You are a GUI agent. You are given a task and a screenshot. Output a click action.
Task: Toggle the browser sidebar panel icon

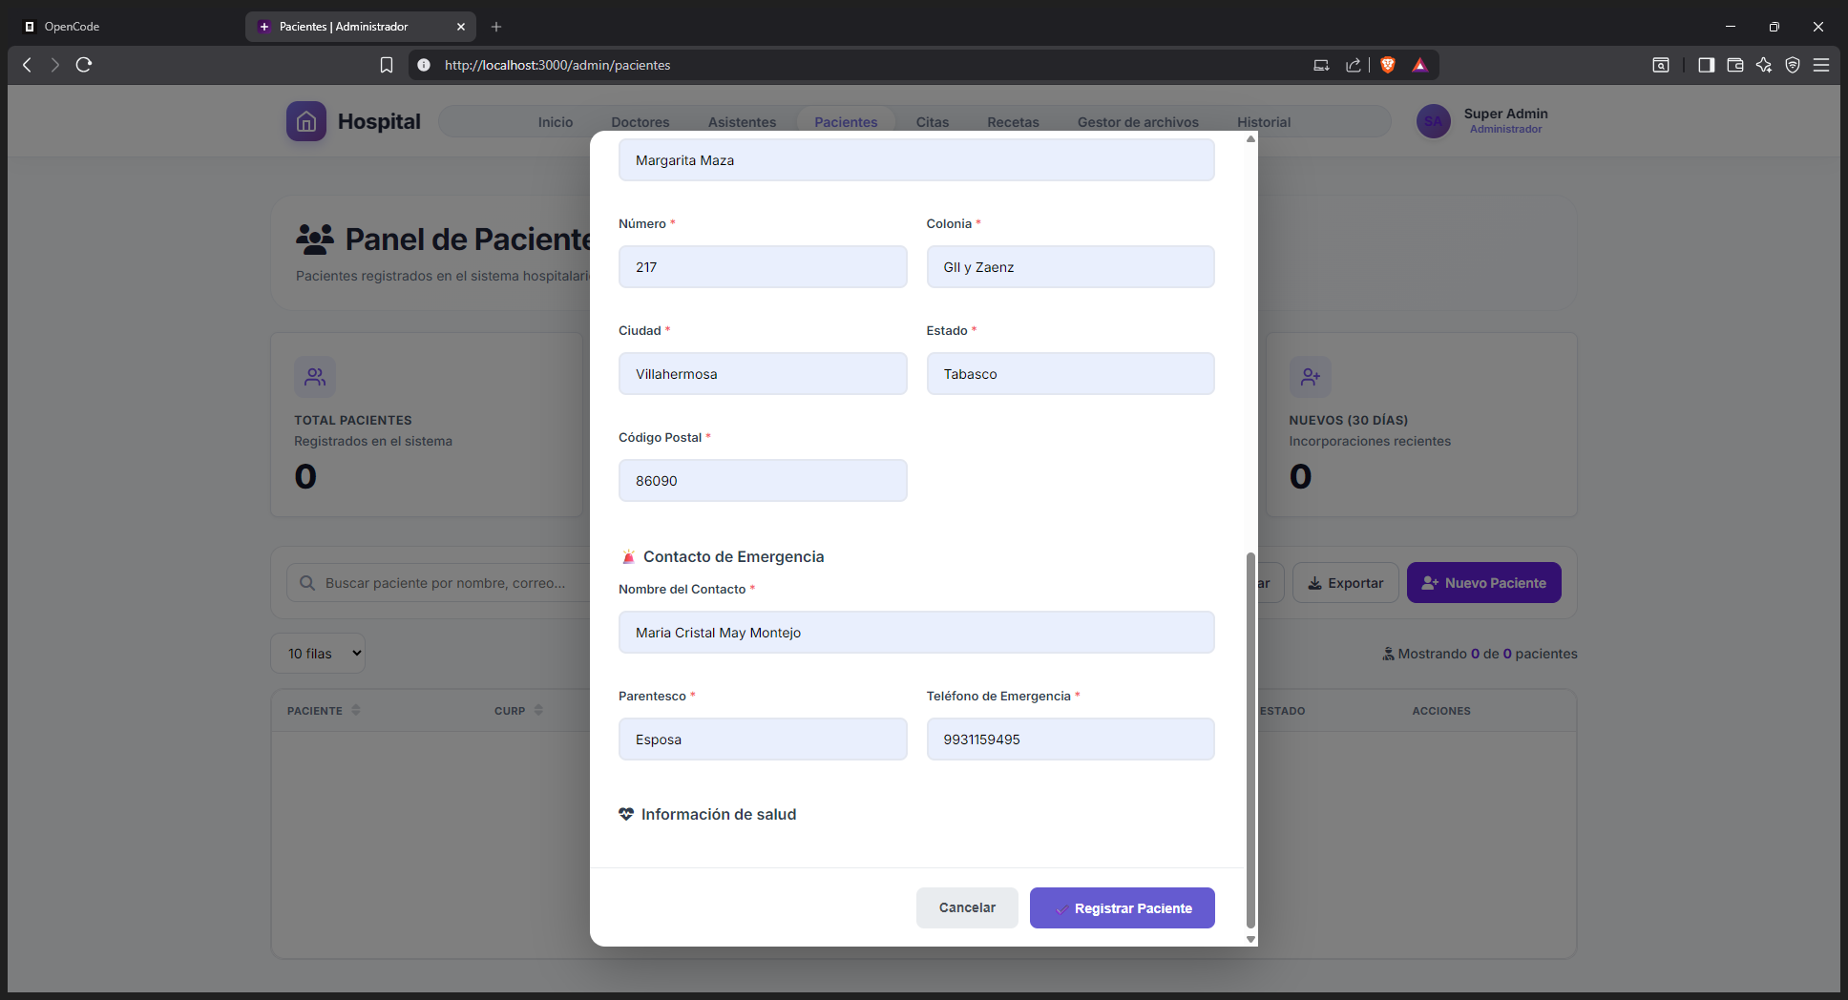pyautogui.click(x=1707, y=65)
